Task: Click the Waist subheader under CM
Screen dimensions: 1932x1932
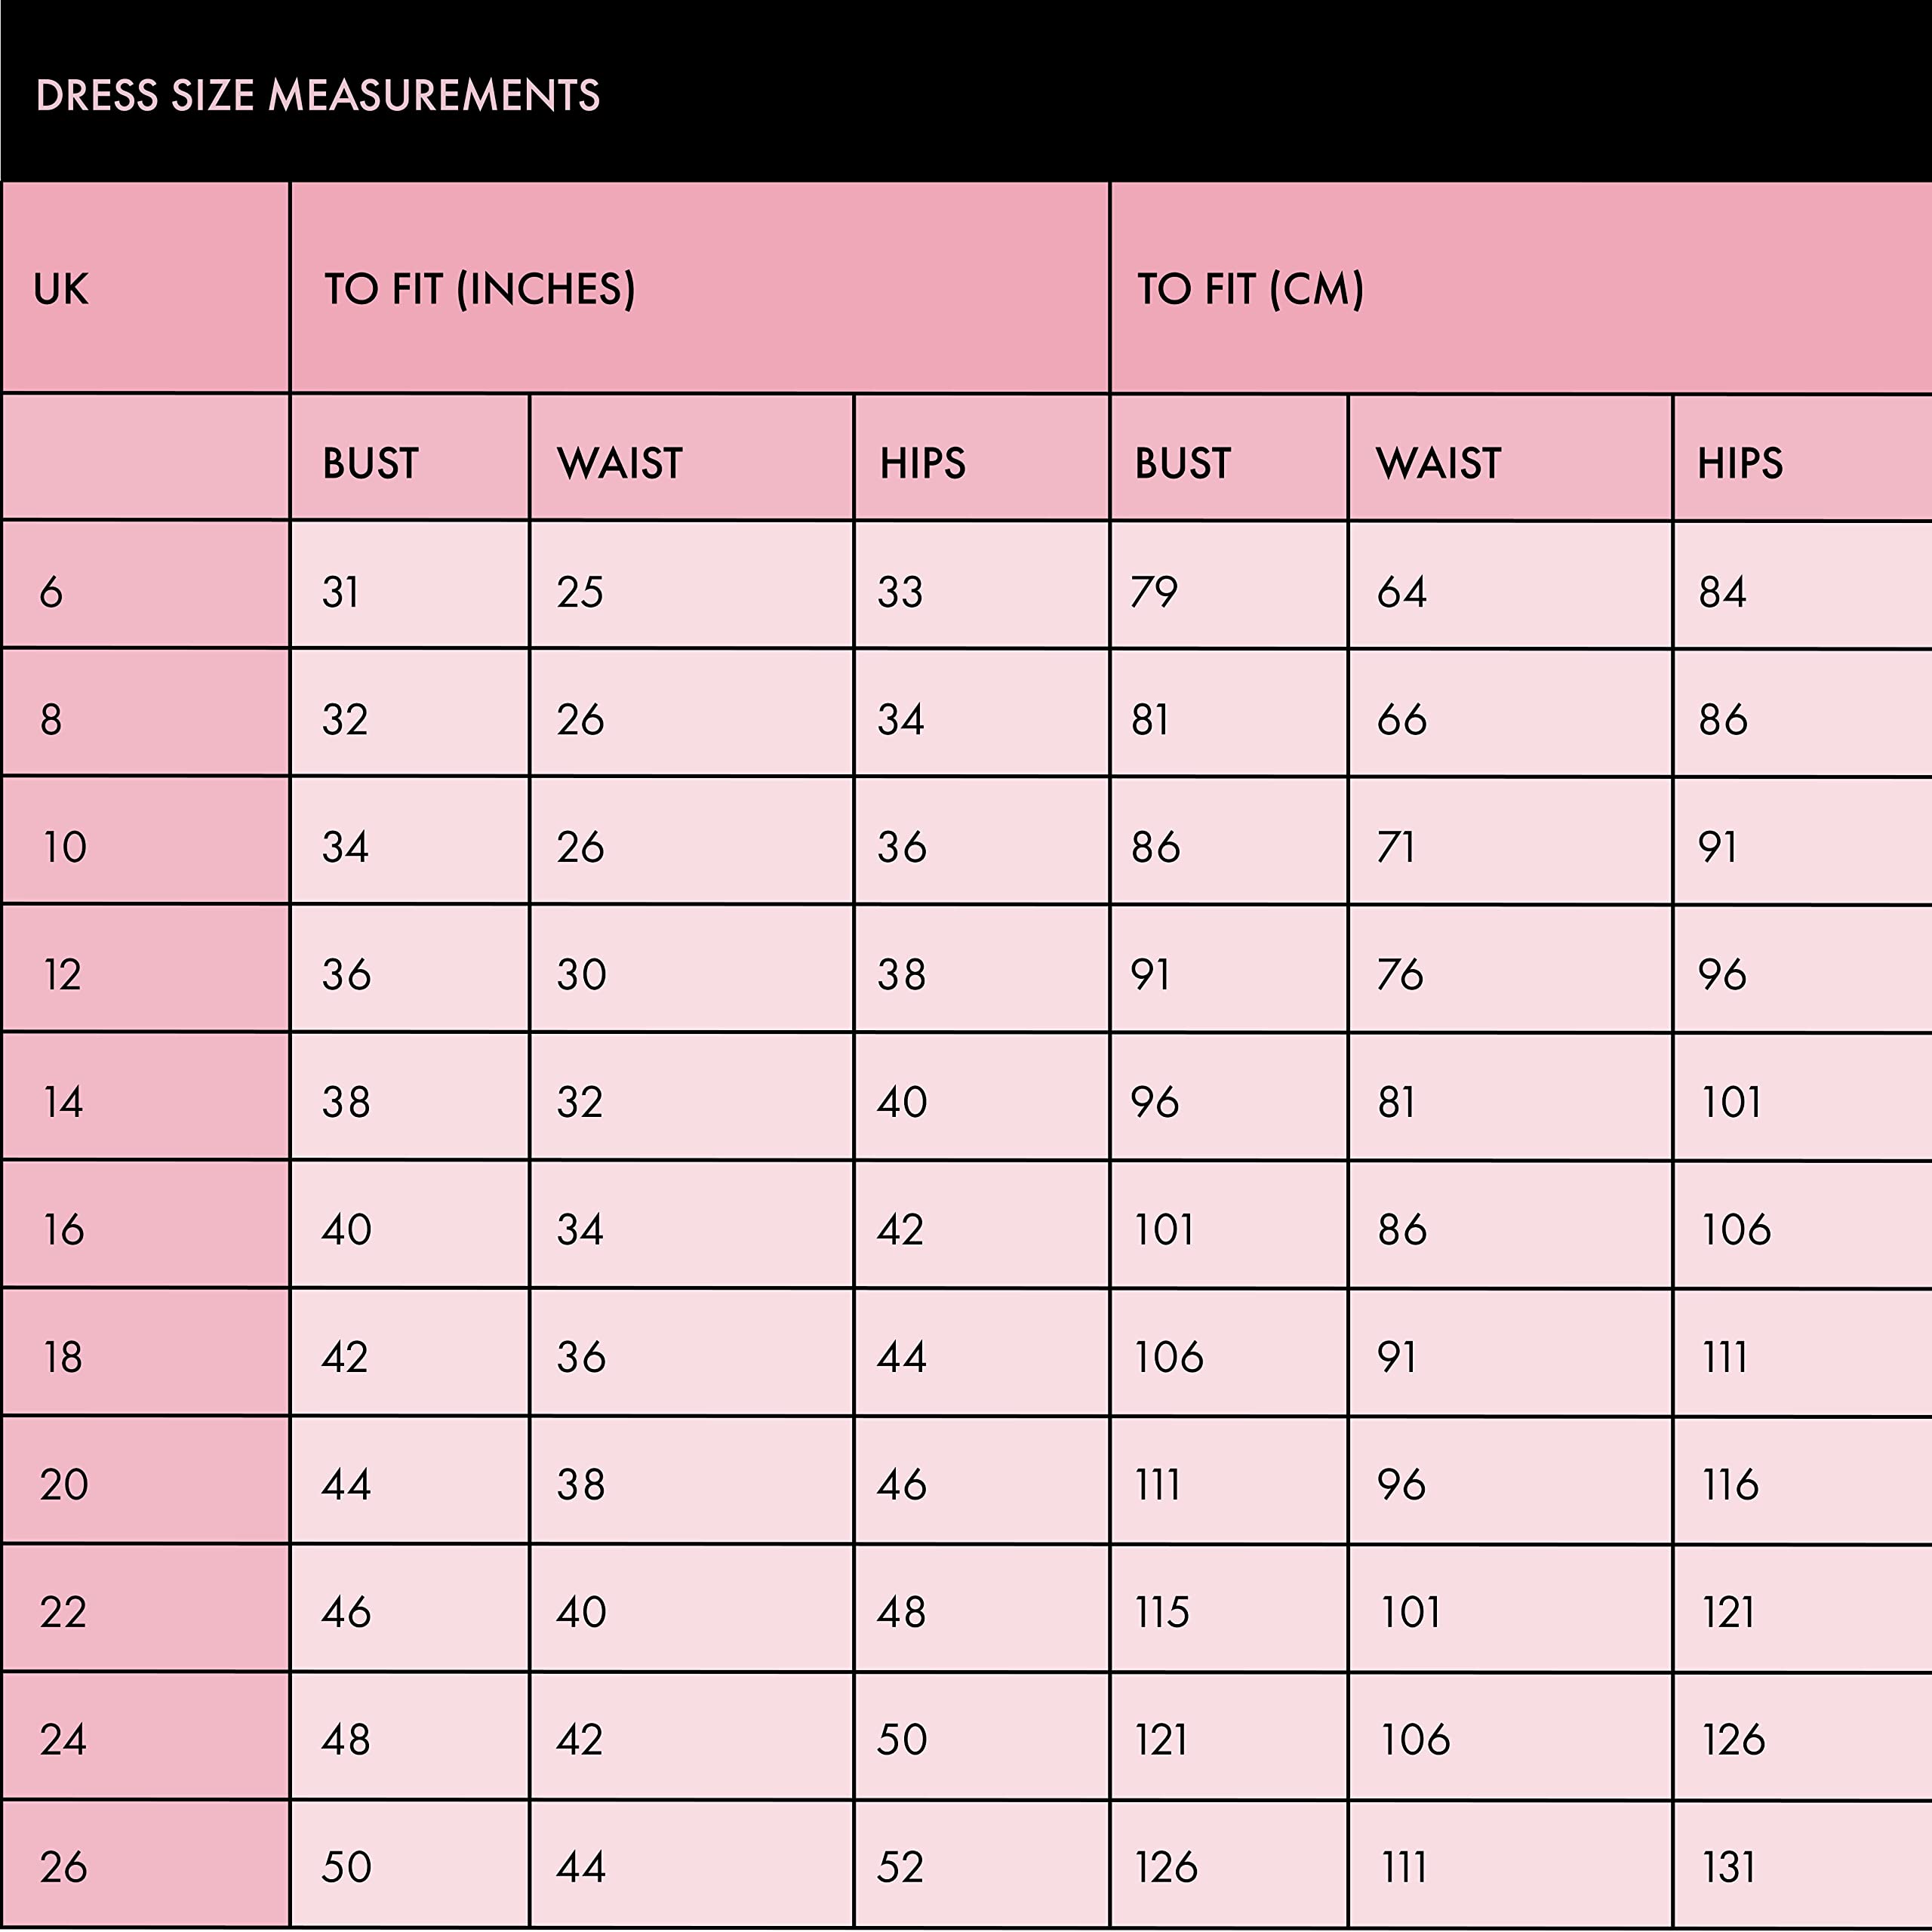Action: (x=1439, y=463)
